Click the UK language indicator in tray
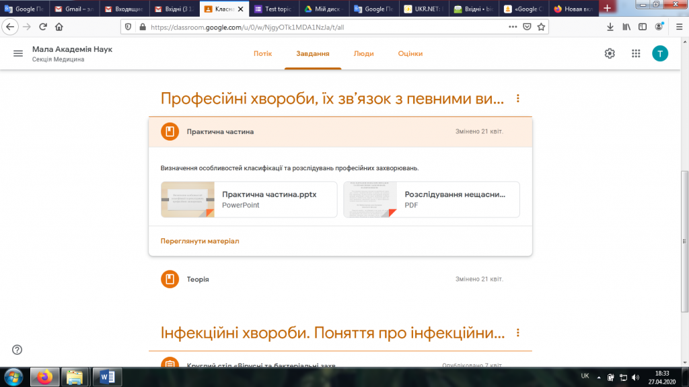 (585, 376)
